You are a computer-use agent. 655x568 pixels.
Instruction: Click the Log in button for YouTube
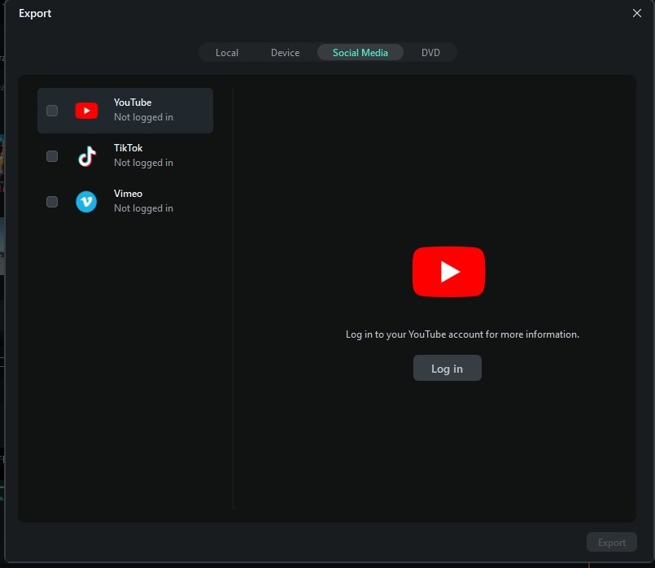(x=447, y=368)
